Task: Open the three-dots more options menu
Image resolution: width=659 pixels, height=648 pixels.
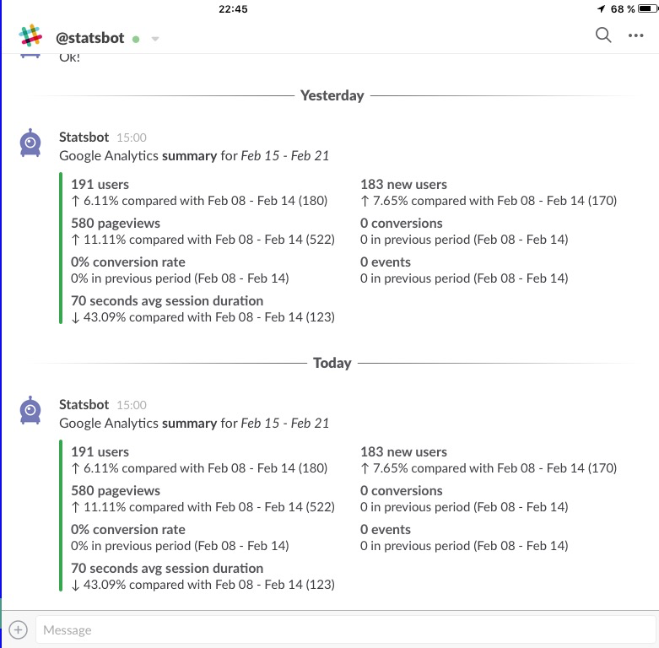Action: pos(635,35)
